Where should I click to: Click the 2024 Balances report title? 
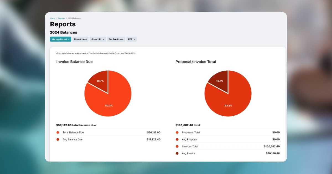(x=64, y=32)
